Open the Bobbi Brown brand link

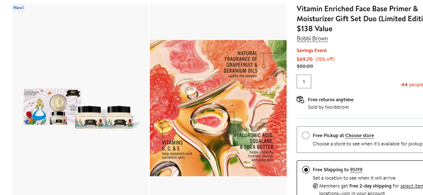(x=312, y=39)
